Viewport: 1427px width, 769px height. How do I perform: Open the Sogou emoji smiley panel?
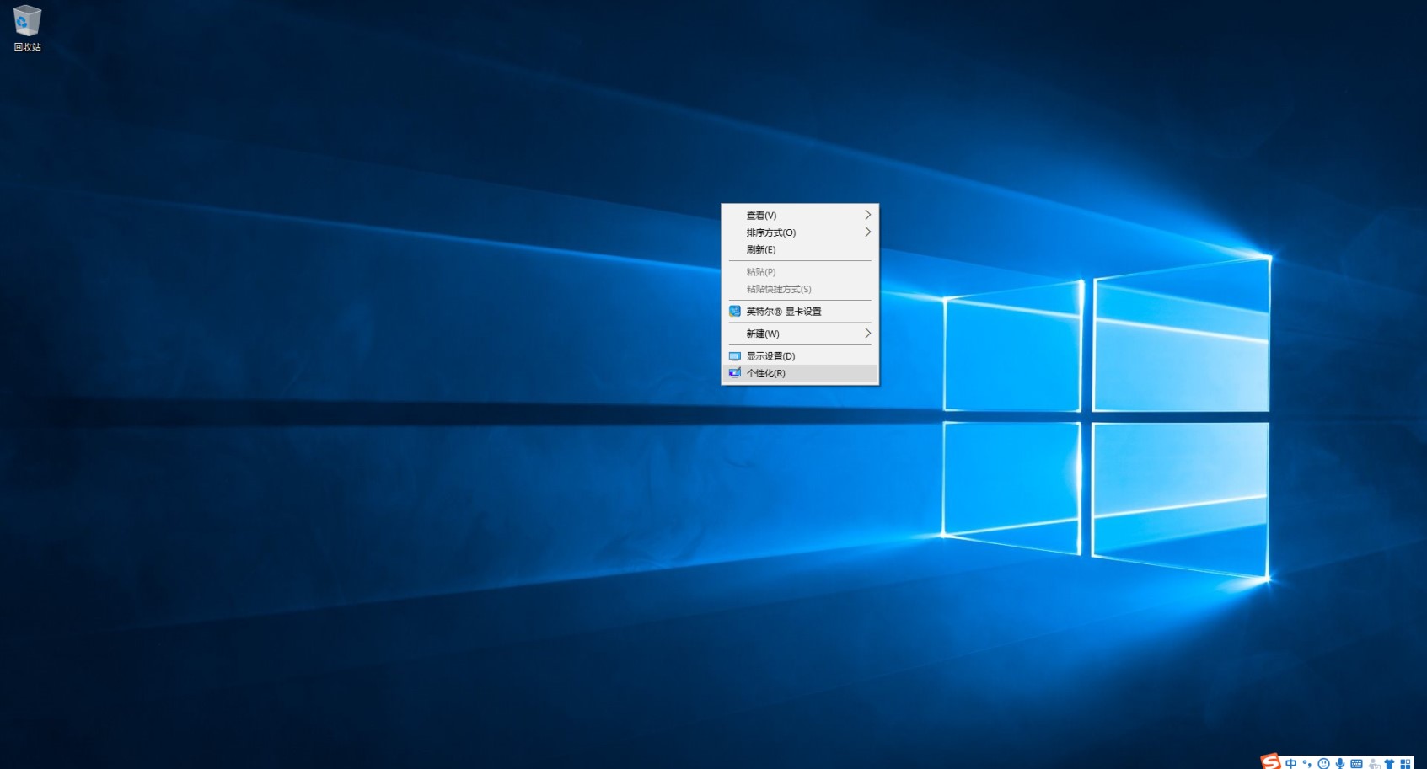coord(1323,763)
